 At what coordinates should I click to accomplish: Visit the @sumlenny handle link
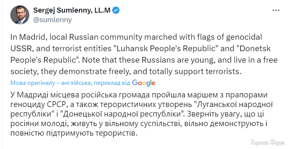pyautogui.click(x=53, y=20)
